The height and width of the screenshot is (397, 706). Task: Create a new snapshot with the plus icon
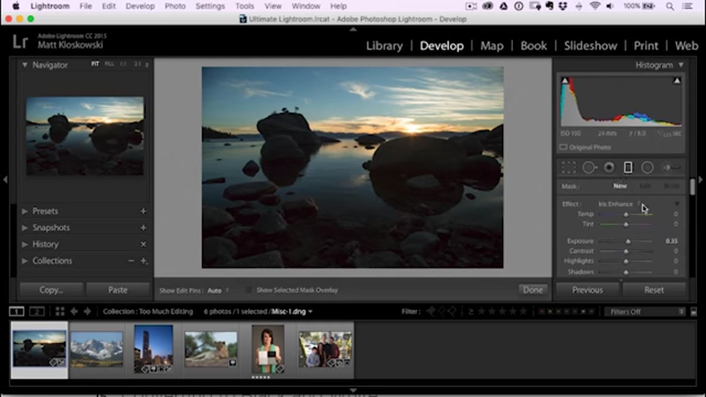coord(144,227)
